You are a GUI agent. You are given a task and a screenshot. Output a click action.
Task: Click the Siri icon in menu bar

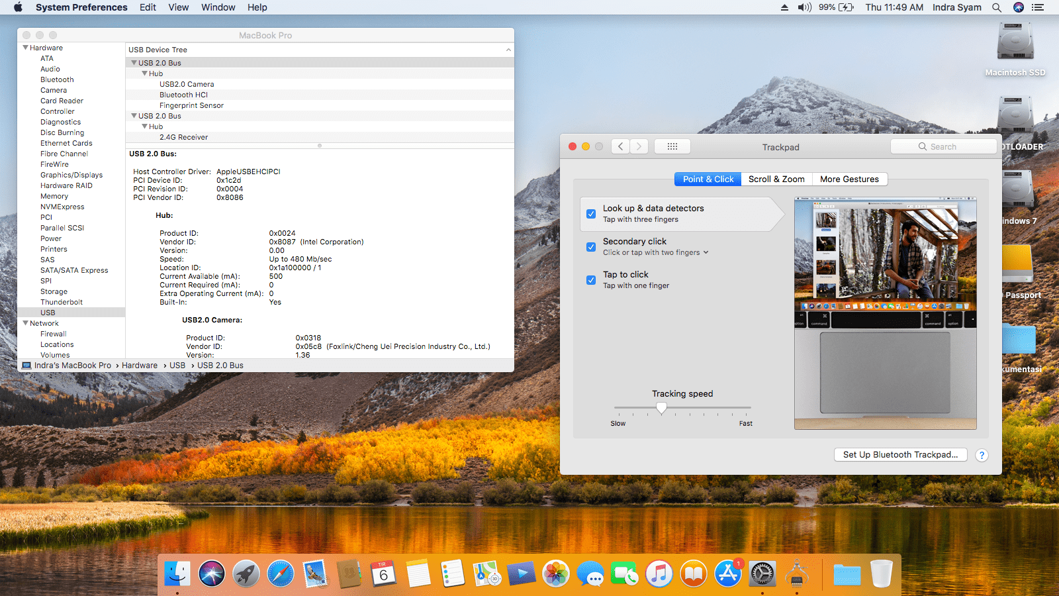[x=1019, y=7]
